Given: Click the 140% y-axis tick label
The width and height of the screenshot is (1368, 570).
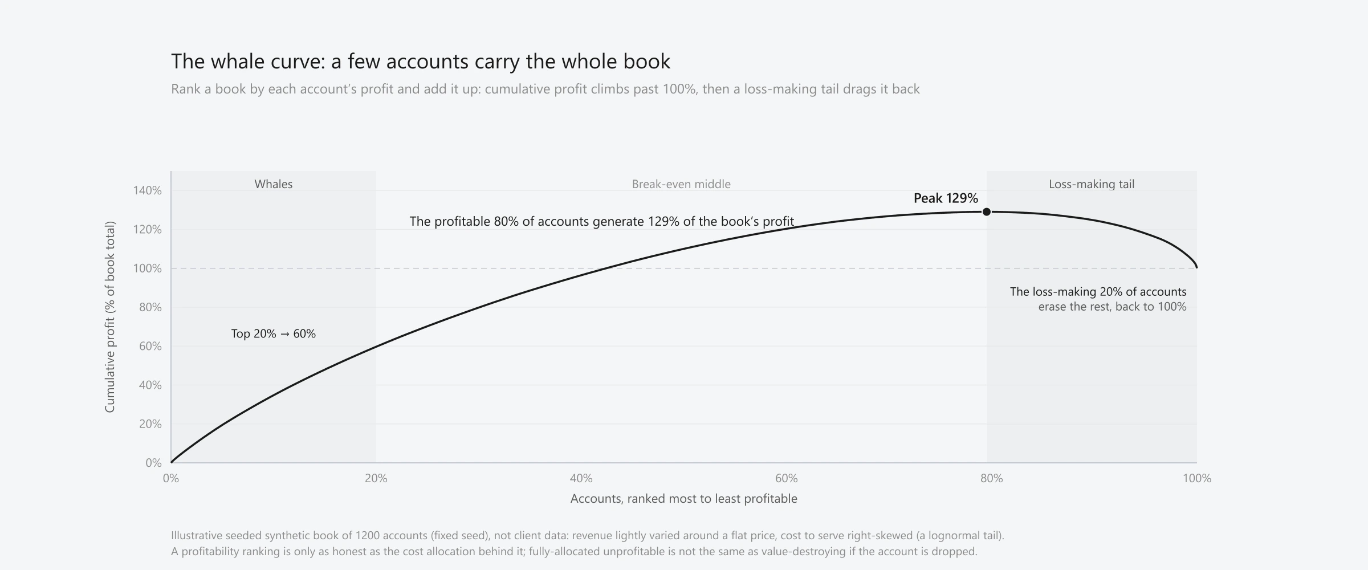Looking at the screenshot, I should click(x=148, y=190).
